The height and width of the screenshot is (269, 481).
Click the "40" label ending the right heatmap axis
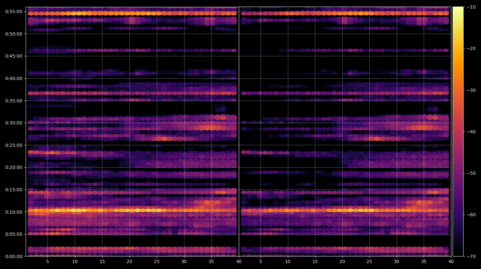click(x=451, y=262)
